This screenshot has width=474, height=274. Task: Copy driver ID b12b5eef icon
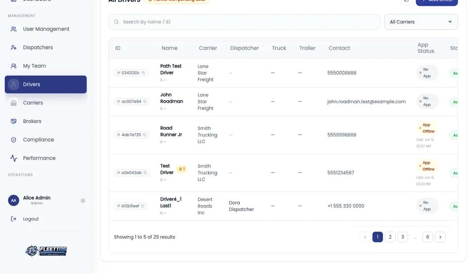coord(143,206)
